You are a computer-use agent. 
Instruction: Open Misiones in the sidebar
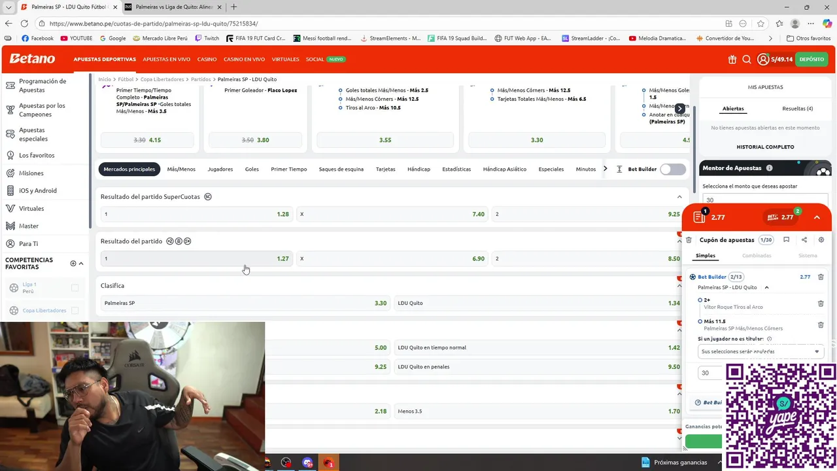point(31,173)
